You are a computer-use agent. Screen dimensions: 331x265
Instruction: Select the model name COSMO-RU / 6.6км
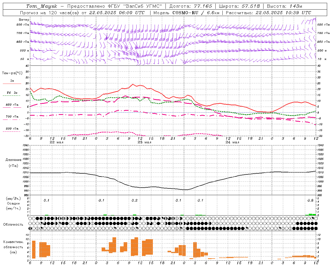click(196, 13)
